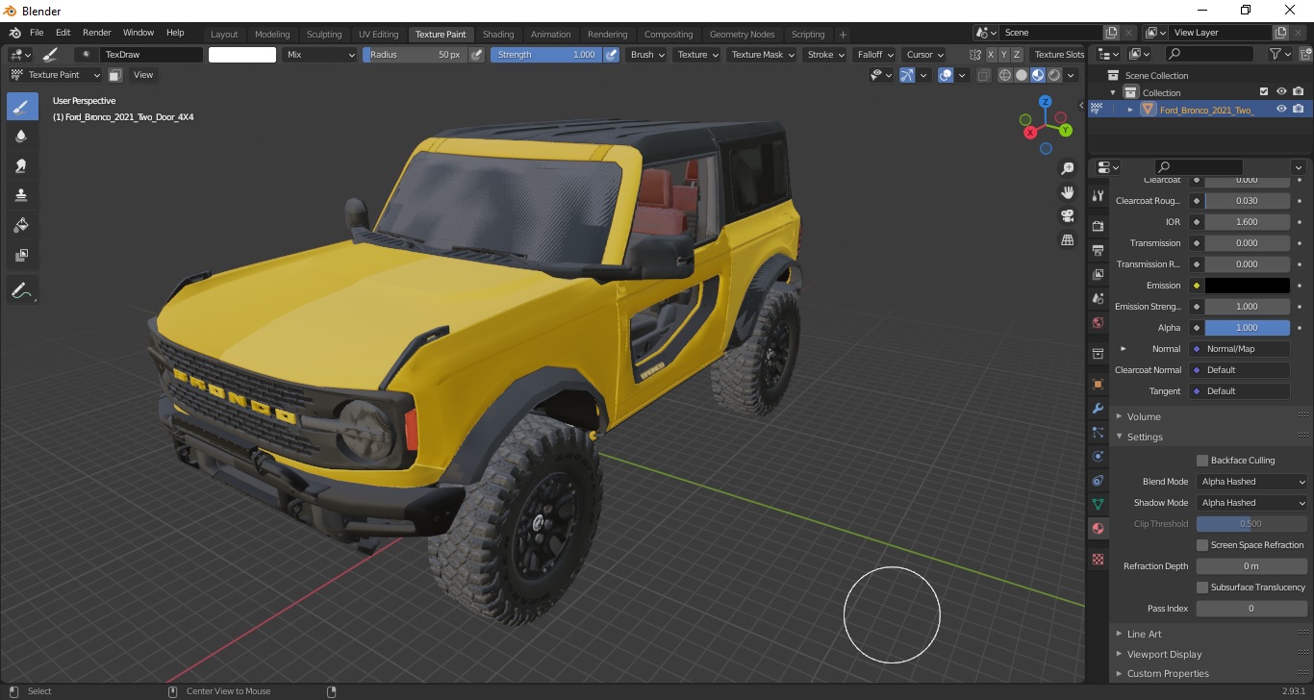
Task: Open Shadow Mode Alpha Hashed dropdown
Action: [1252, 503]
